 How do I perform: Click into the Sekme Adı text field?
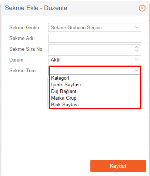tap(94, 38)
